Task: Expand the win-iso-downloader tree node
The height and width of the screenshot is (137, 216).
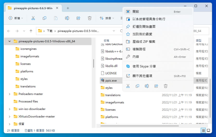Action: pos(10,109)
